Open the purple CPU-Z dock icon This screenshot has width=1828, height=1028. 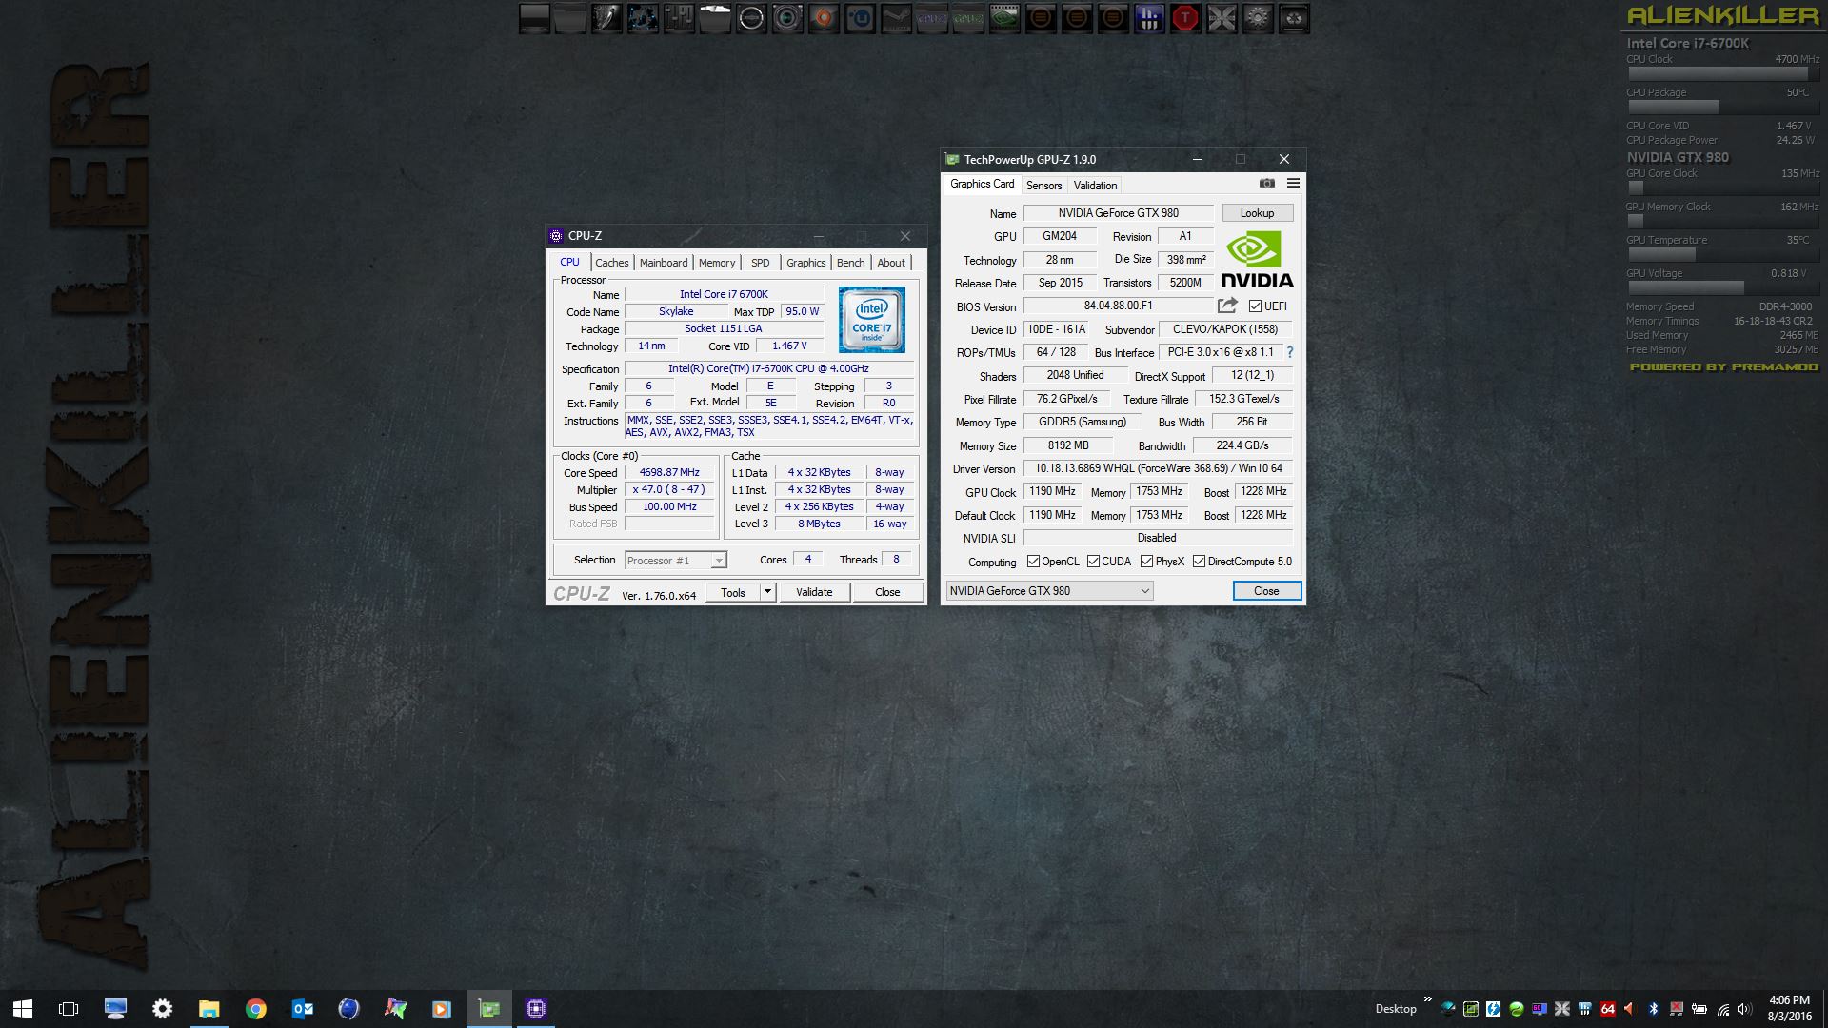(x=932, y=18)
